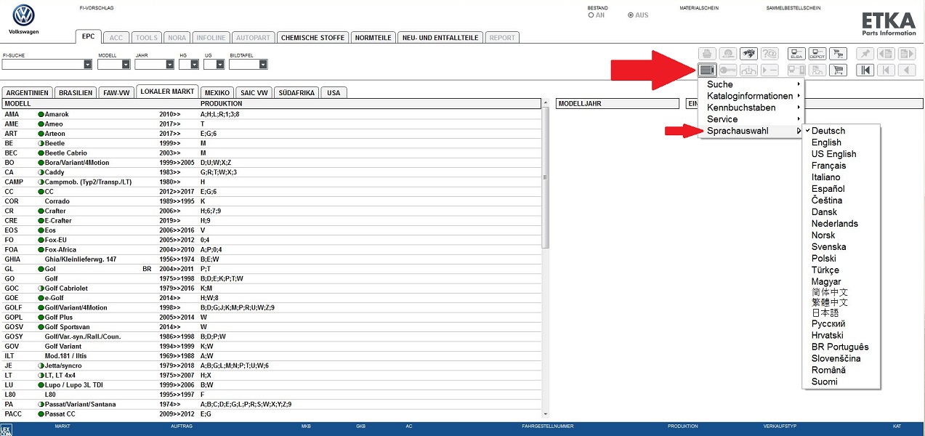
Task: Click the left triangle back icon
Action: pos(906,70)
